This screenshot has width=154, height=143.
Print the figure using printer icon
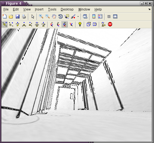[x=24, y=16]
